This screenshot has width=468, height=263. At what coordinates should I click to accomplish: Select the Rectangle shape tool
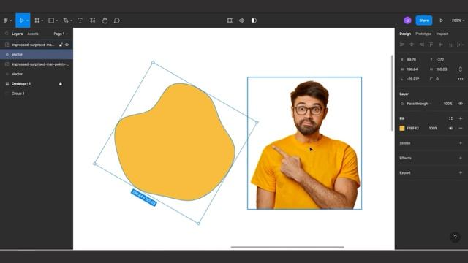[x=51, y=20]
